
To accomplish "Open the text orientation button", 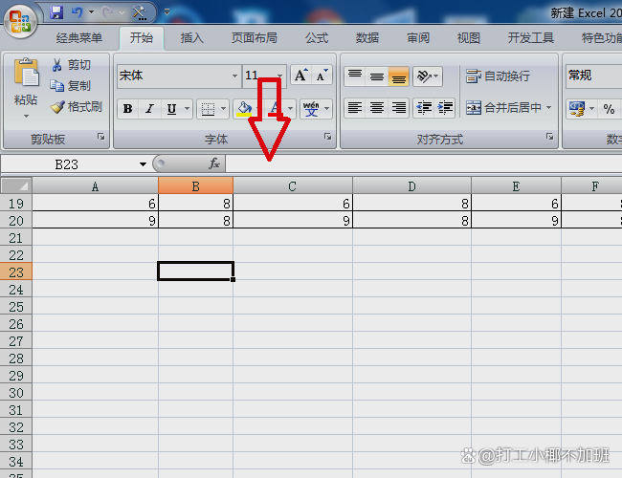I will tap(428, 76).
